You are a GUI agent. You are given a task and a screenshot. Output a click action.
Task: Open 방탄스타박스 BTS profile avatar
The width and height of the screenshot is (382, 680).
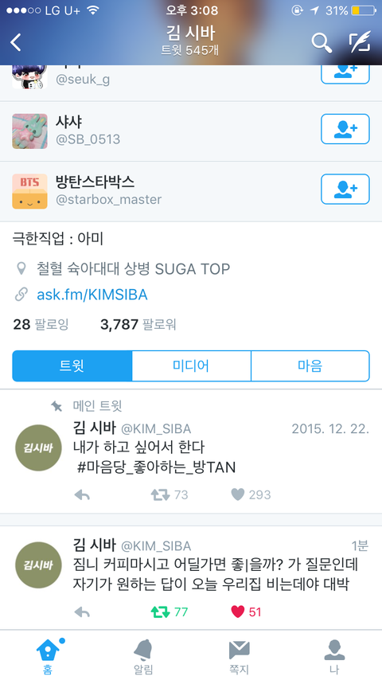tap(29, 191)
